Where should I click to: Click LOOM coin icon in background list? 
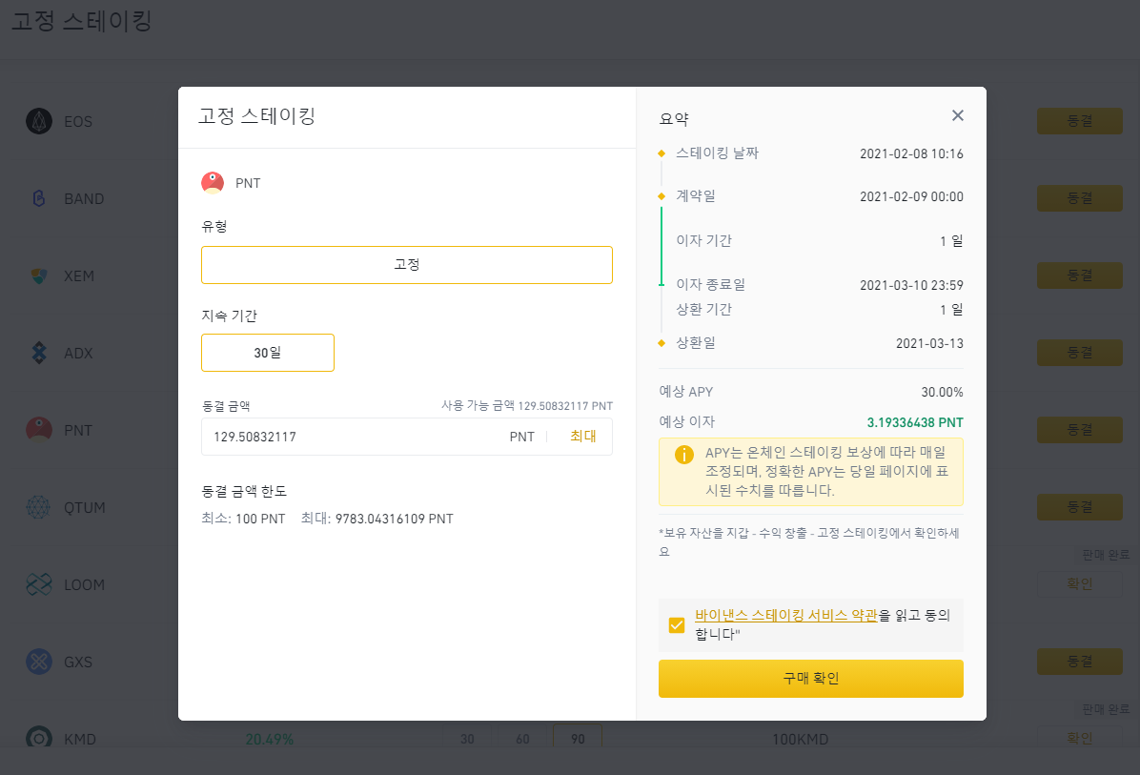(x=38, y=583)
